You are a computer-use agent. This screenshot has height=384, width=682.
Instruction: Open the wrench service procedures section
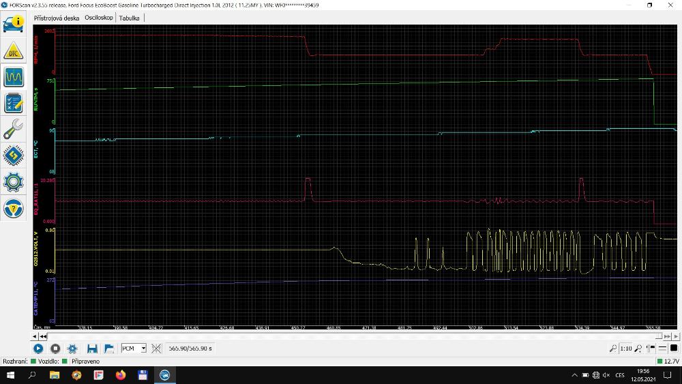(x=14, y=128)
